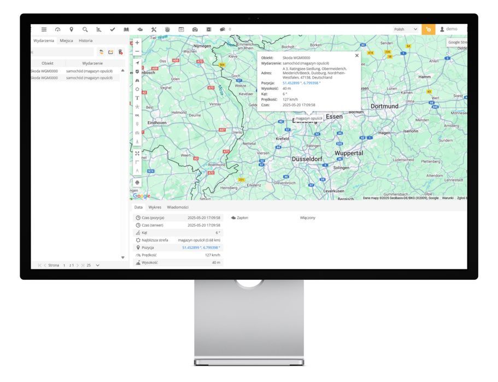This screenshot has height=382, width=498.
Task: Open the open-book logbook icon
Action: pos(126,30)
